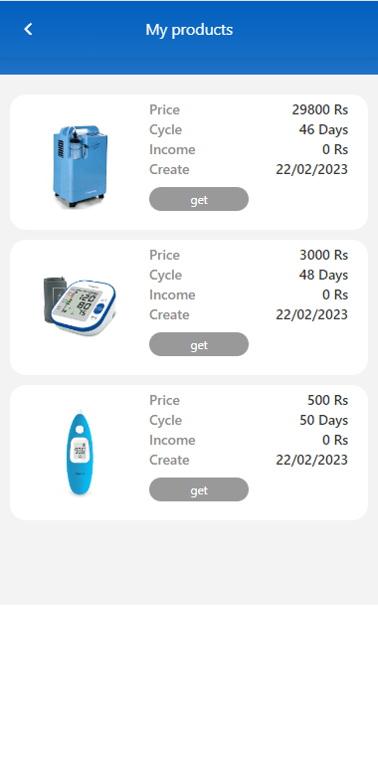Click Income label on oxygen concentrator card
The height and width of the screenshot is (771, 378).
(x=172, y=149)
